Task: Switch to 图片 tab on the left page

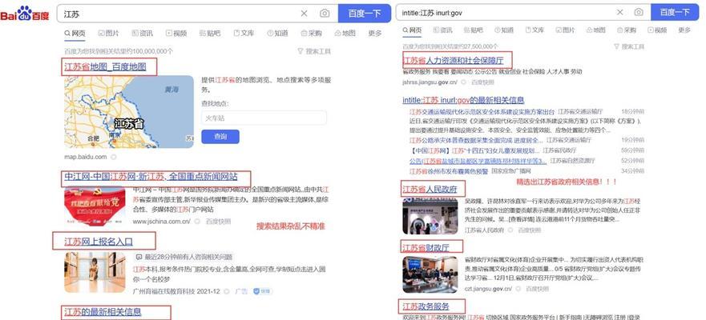Action: tap(108, 33)
